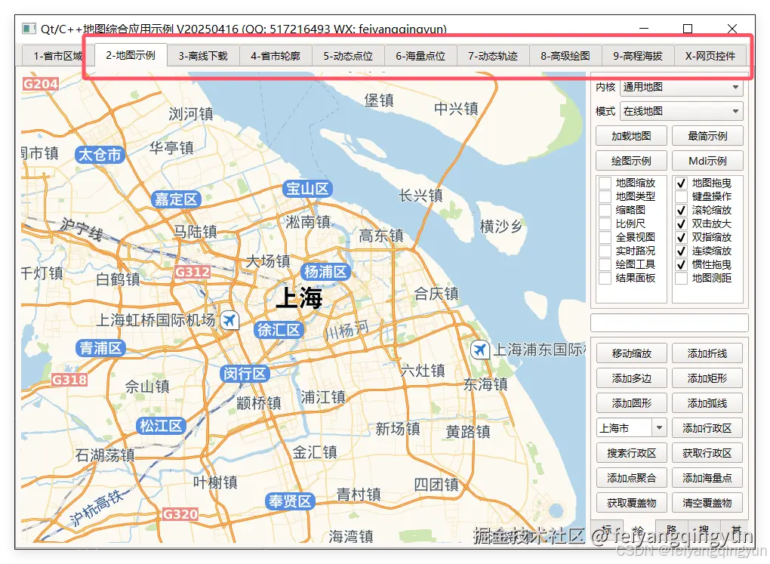The image size is (770, 564).
Task: Click the empty text input field on right panel
Action: tap(669, 322)
